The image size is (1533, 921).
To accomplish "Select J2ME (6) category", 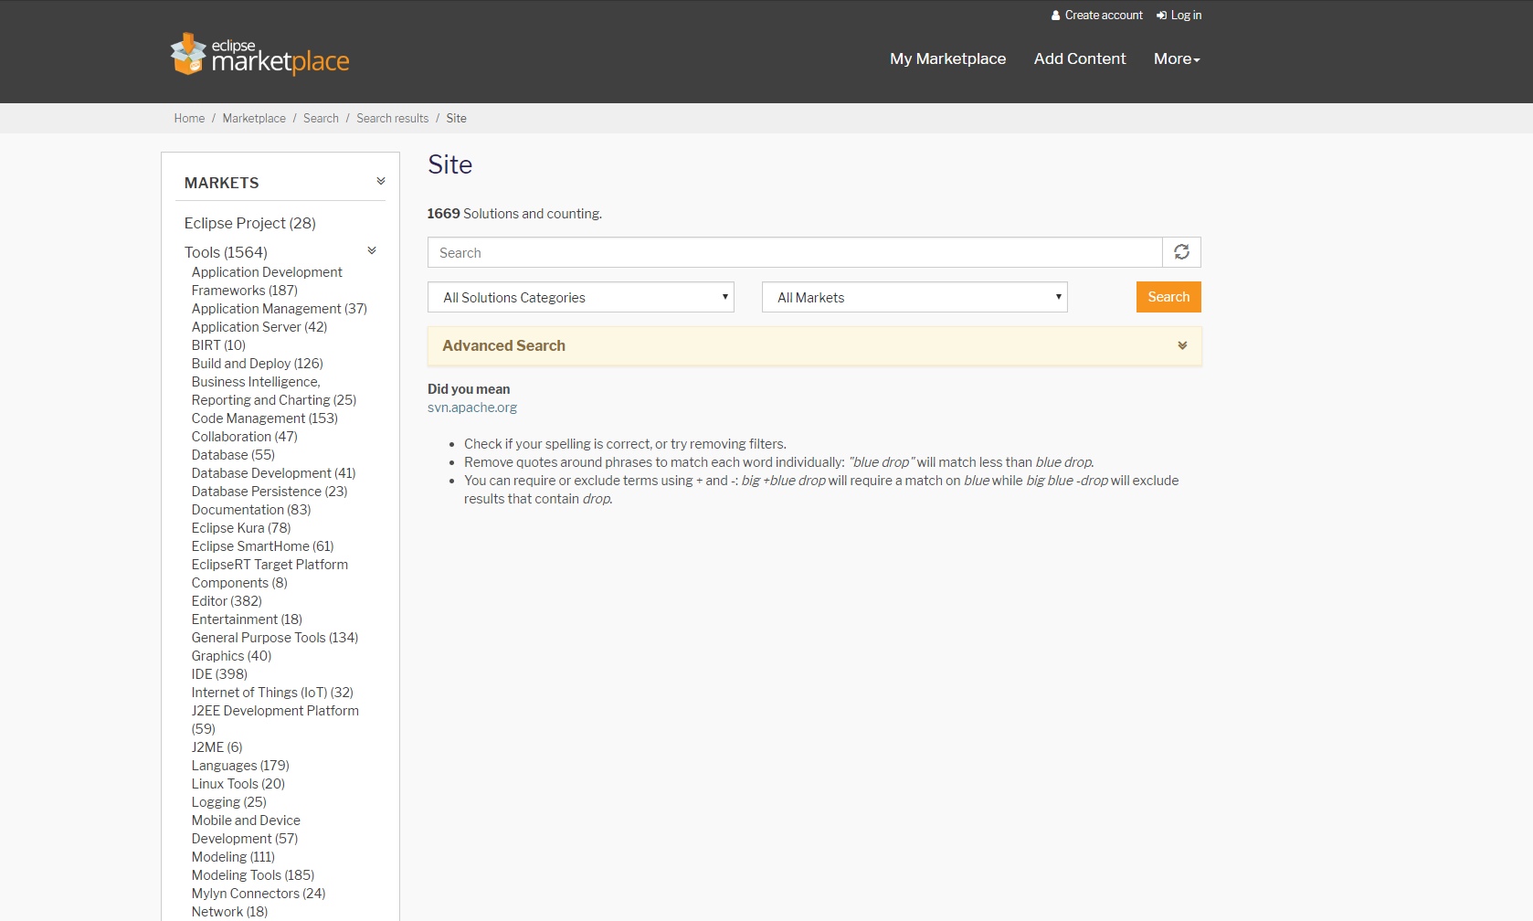I will tap(217, 747).
